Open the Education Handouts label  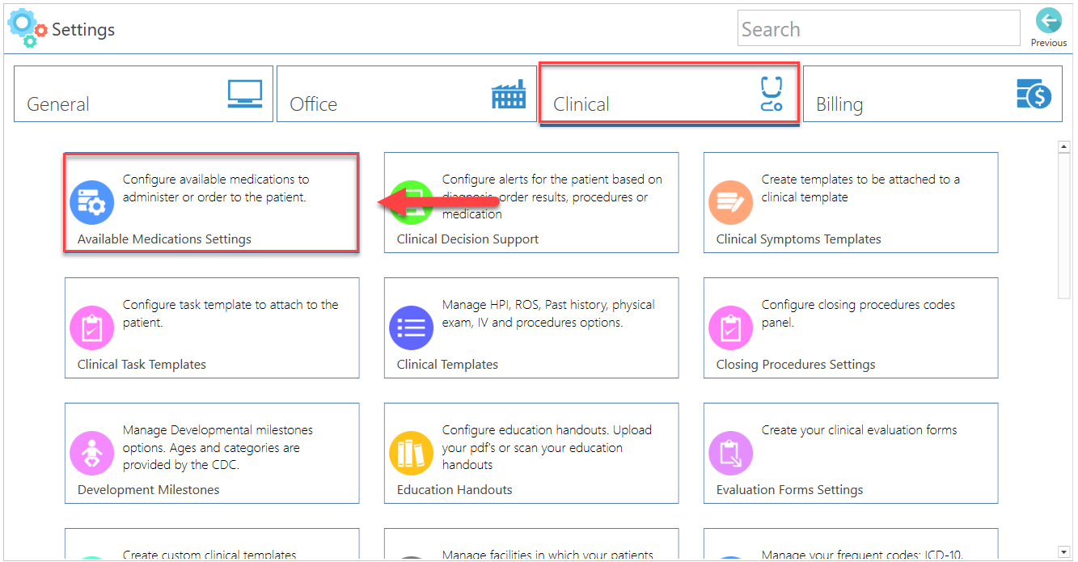pyautogui.click(x=454, y=490)
